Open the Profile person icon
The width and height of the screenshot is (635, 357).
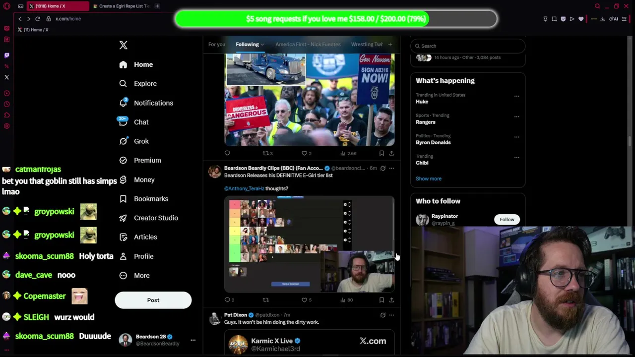coord(123,256)
